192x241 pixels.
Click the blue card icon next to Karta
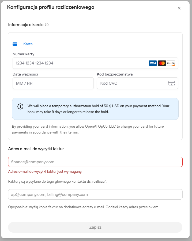(x=15, y=44)
